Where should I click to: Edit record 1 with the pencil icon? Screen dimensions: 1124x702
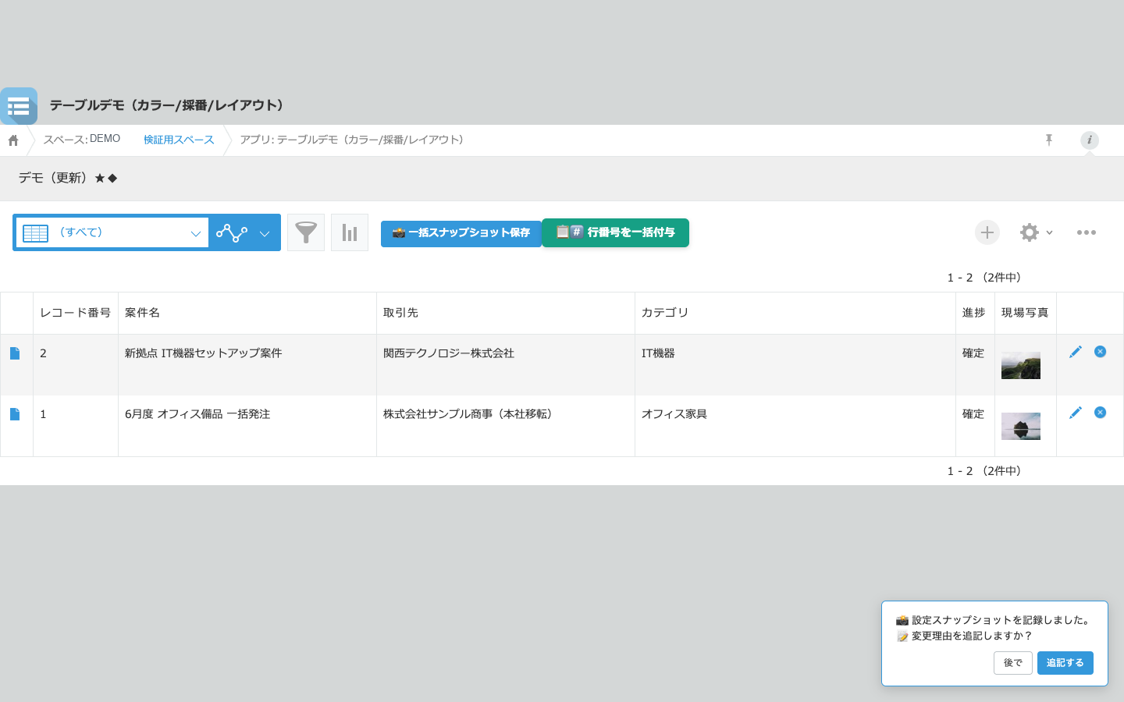1076,413
